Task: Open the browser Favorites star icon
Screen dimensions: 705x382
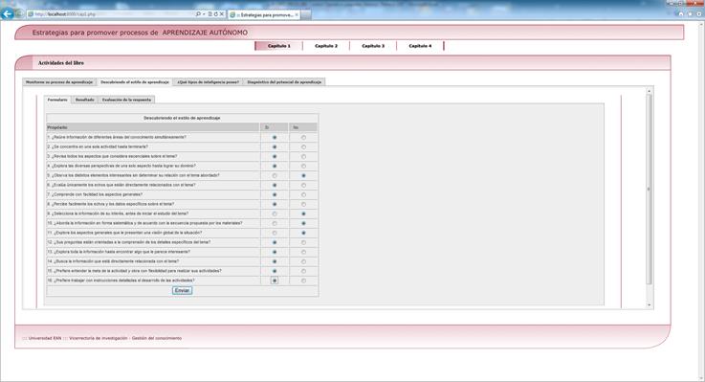Action: pyautogui.click(x=690, y=14)
